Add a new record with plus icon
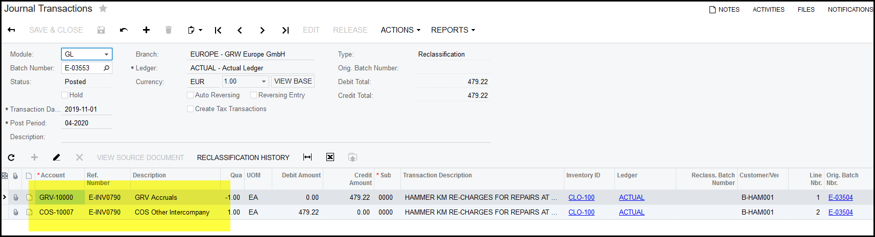This screenshot has height=237, width=875. (x=146, y=30)
